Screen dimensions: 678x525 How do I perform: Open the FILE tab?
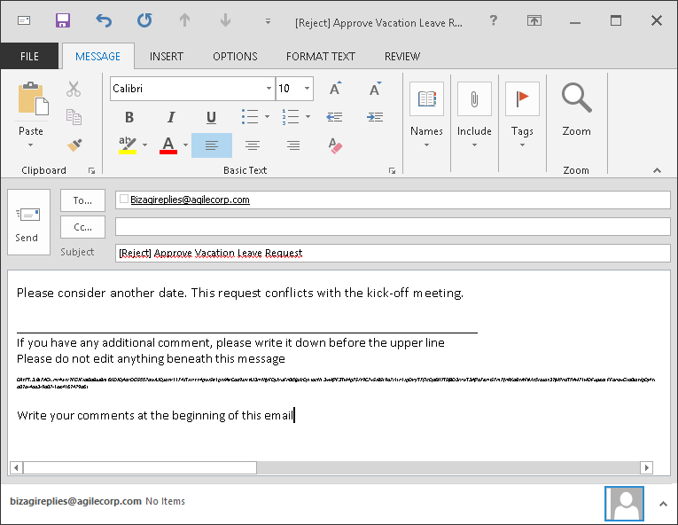[x=29, y=56]
